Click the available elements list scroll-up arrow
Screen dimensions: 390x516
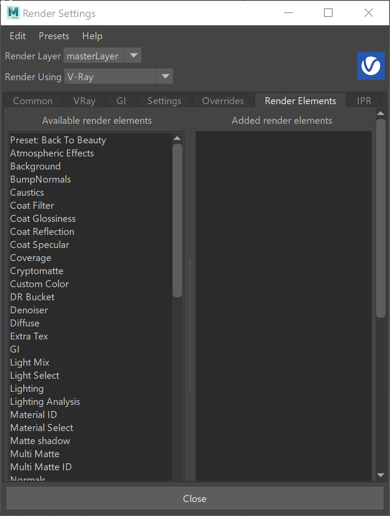click(x=177, y=138)
